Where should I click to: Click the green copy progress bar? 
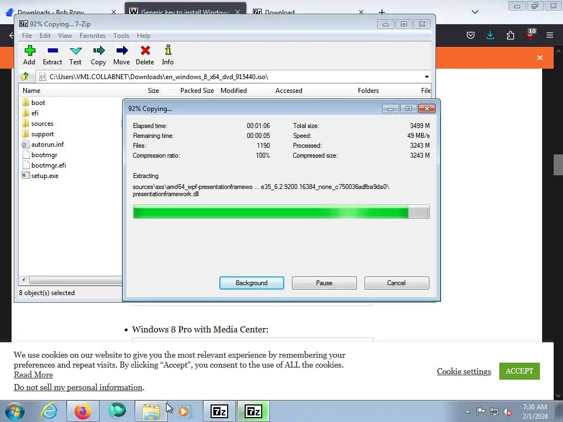point(281,212)
